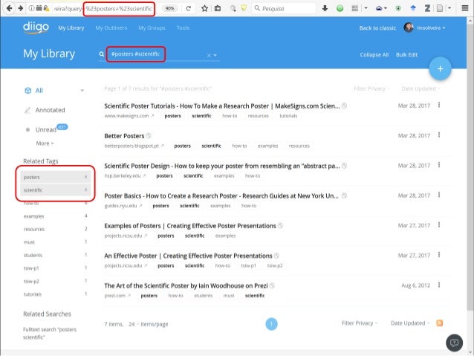Viewport: 474px width, 356px height.
Task: Open Poster Basics bookmark title
Action: [221, 196]
